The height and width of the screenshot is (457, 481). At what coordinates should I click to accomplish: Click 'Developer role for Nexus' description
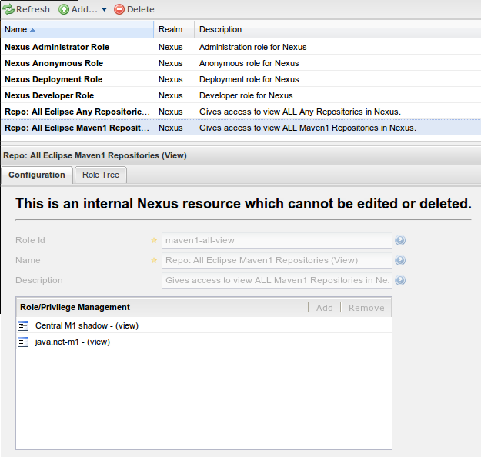tap(246, 95)
